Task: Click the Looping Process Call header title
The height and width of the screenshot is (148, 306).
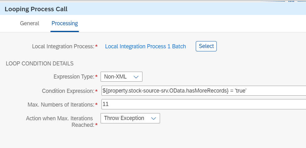Action: (x=36, y=9)
